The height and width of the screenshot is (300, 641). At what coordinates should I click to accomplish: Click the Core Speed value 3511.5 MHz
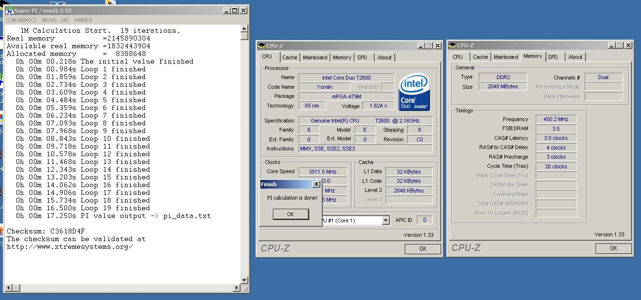[324, 172]
